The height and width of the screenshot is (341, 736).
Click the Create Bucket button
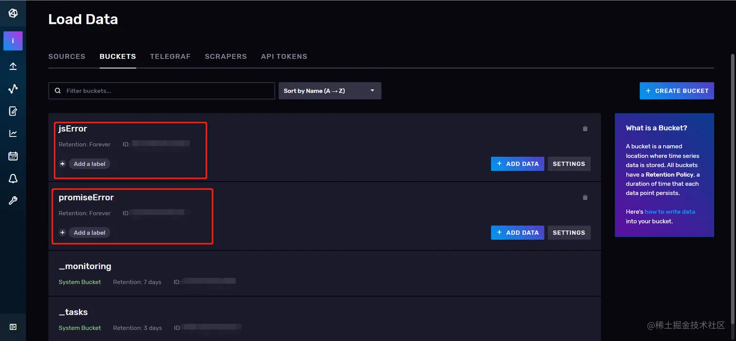pos(677,91)
